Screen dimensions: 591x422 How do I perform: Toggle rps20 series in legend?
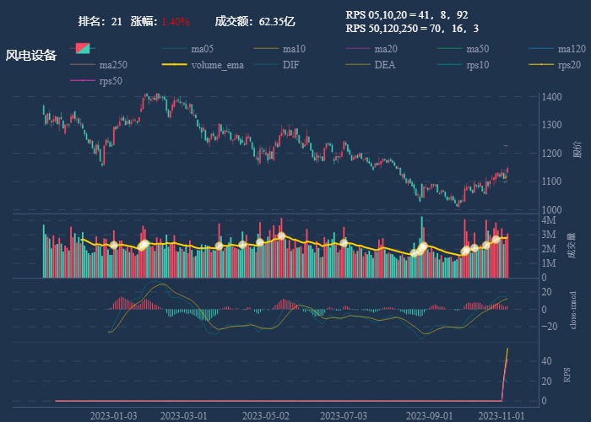(555, 65)
